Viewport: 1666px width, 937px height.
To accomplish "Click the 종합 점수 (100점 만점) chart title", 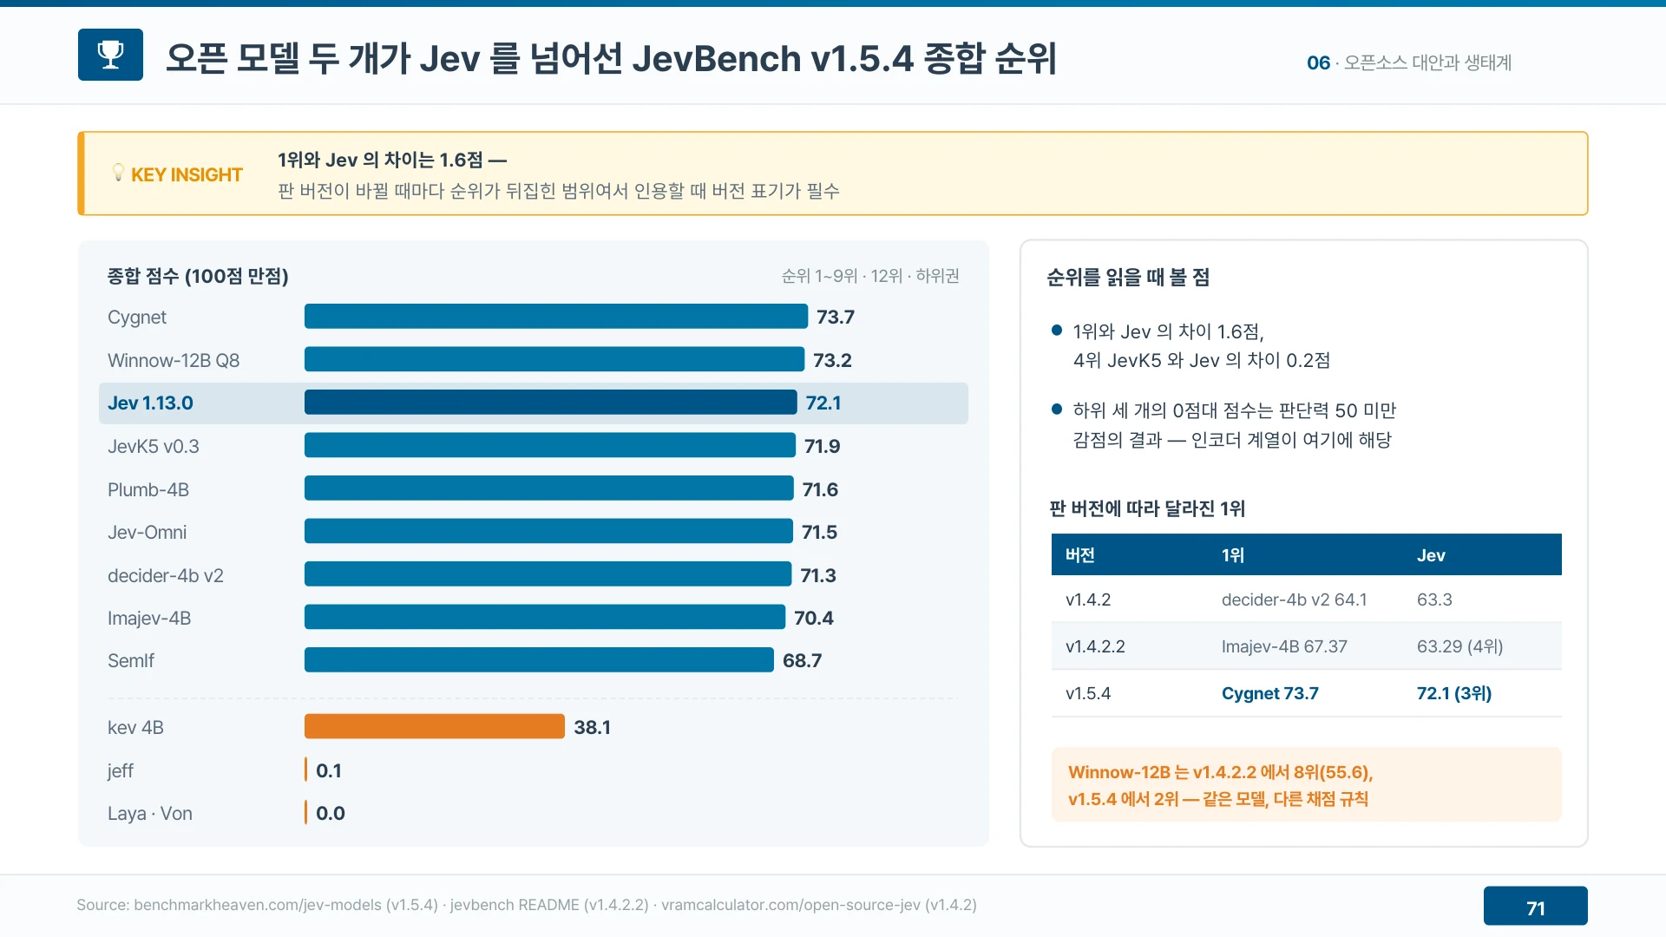I will [198, 276].
